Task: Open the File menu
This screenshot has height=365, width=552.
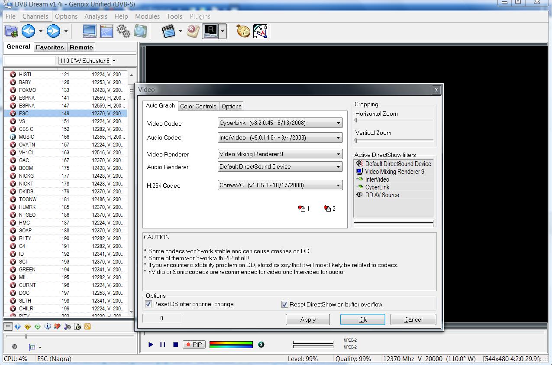Action: click(10, 16)
